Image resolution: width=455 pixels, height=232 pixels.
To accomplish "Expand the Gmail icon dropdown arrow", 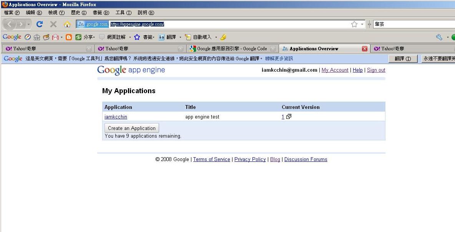I will (x=61, y=37).
